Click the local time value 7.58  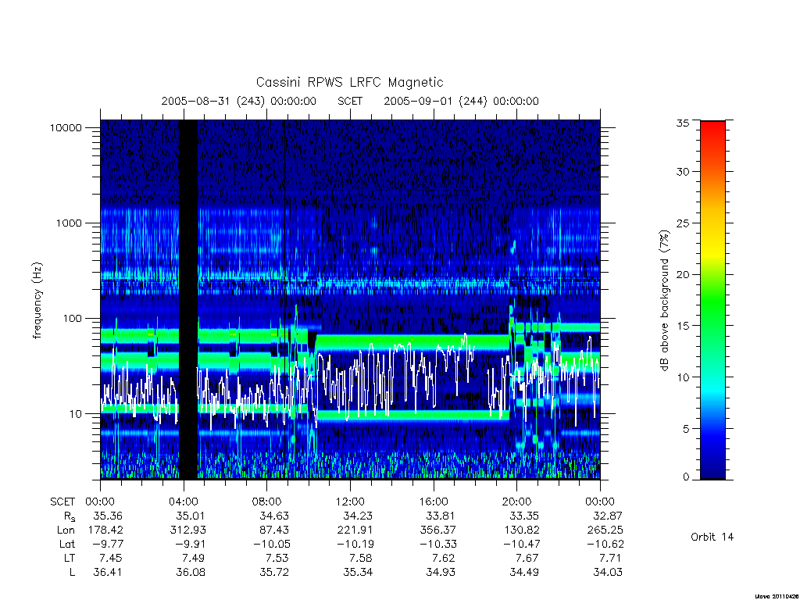point(361,558)
